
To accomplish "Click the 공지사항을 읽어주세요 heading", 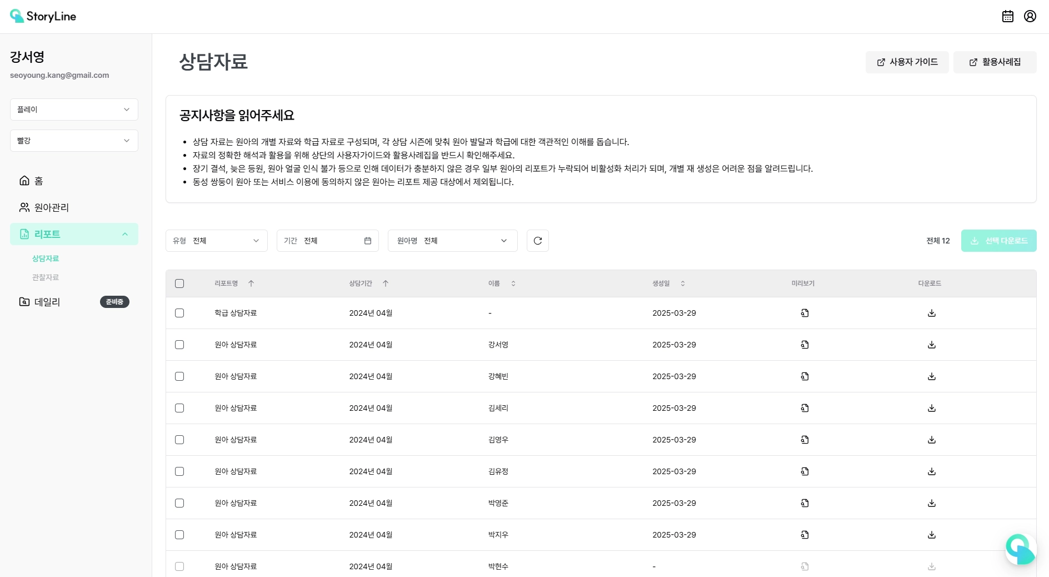I will point(237,115).
